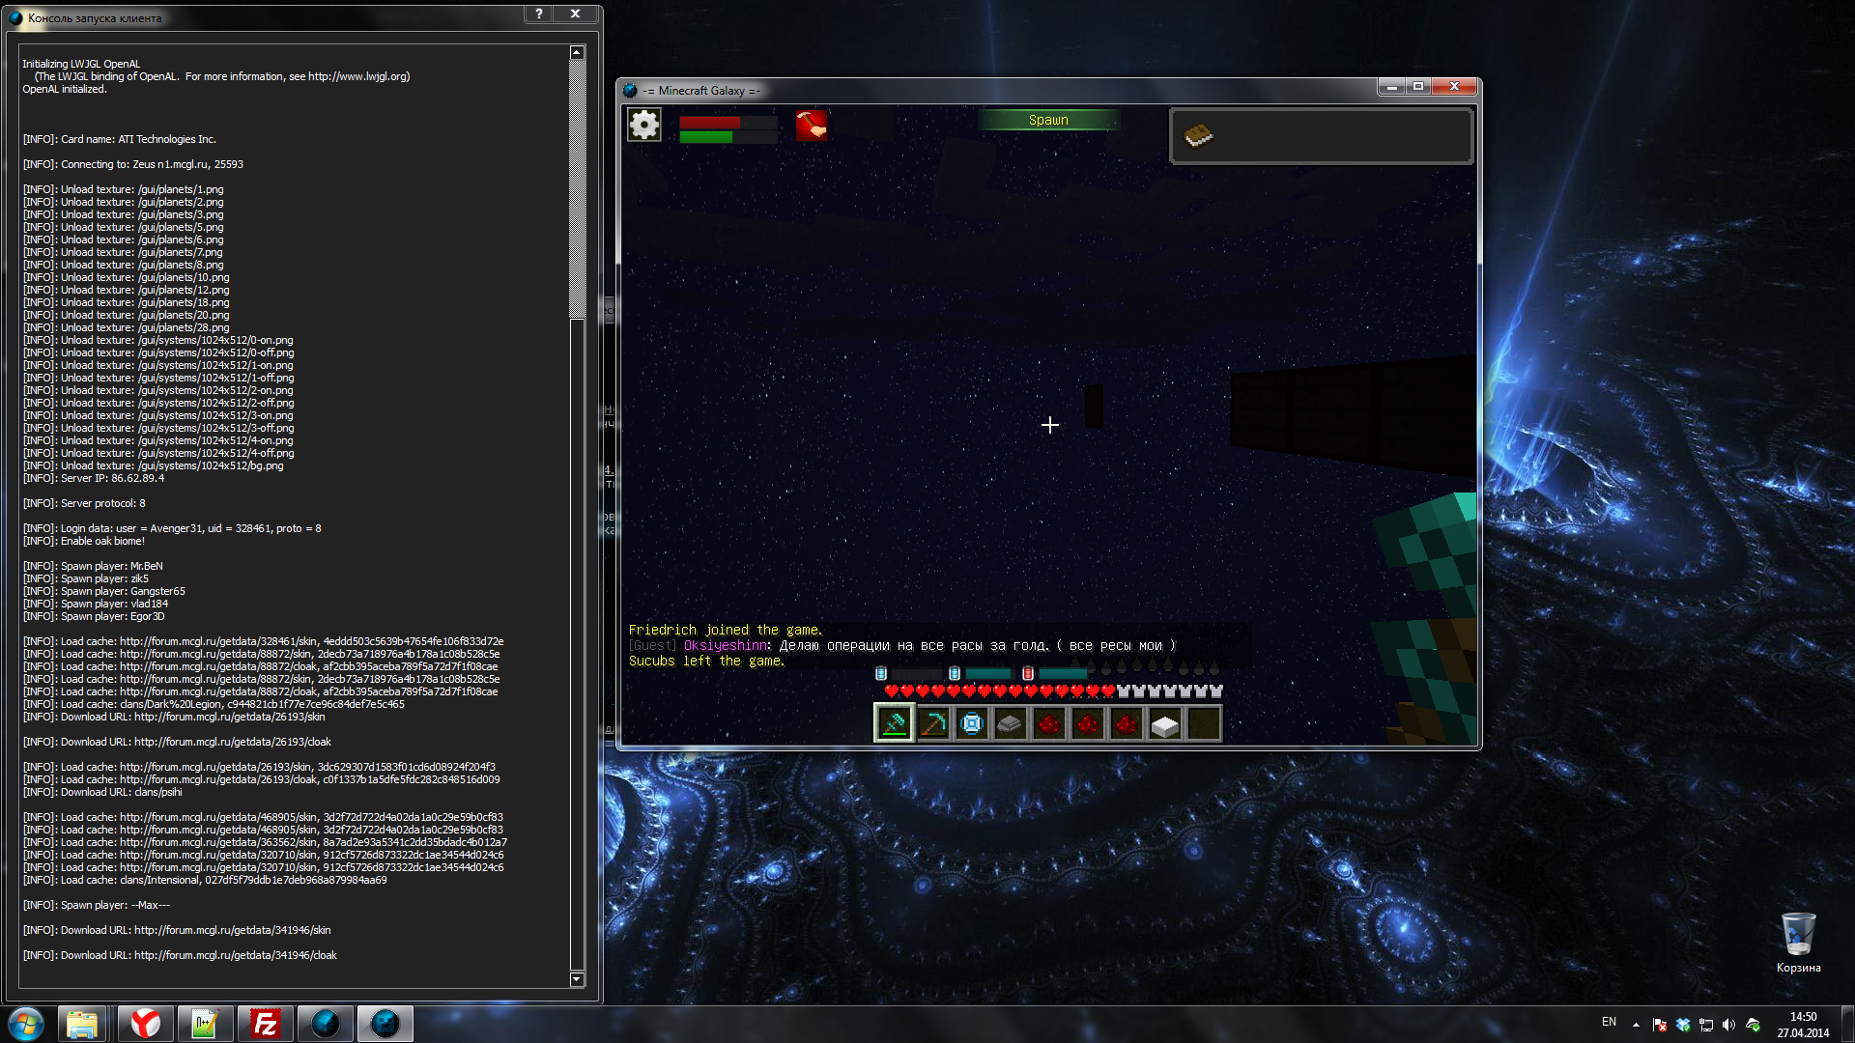Open Yandex Browser from the taskbar
The width and height of the screenshot is (1855, 1043).
click(146, 1024)
